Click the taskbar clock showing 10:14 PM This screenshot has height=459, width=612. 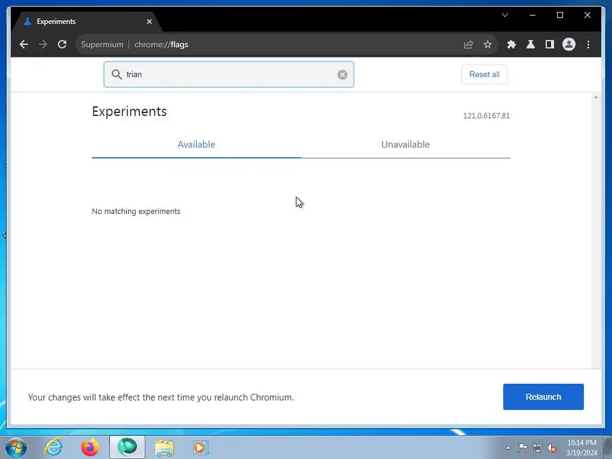coord(582,448)
